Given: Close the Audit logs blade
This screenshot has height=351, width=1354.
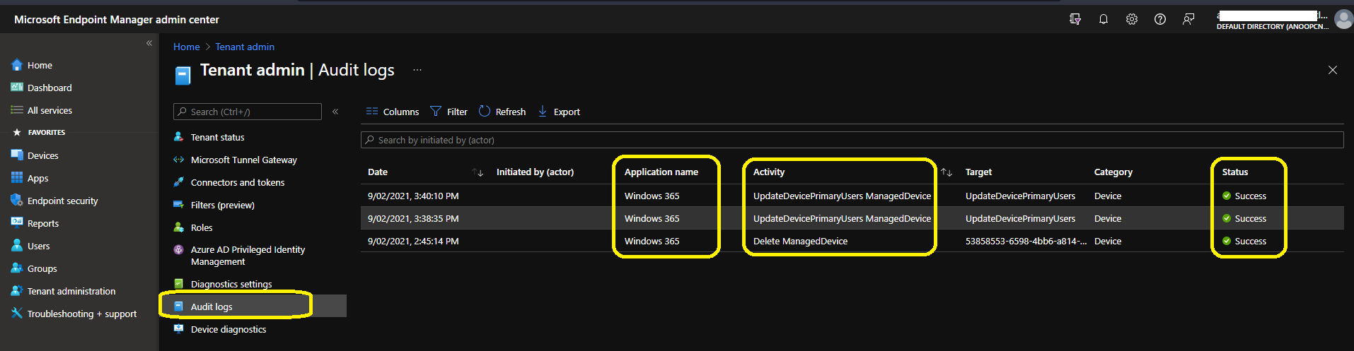Looking at the screenshot, I should click(x=1333, y=70).
